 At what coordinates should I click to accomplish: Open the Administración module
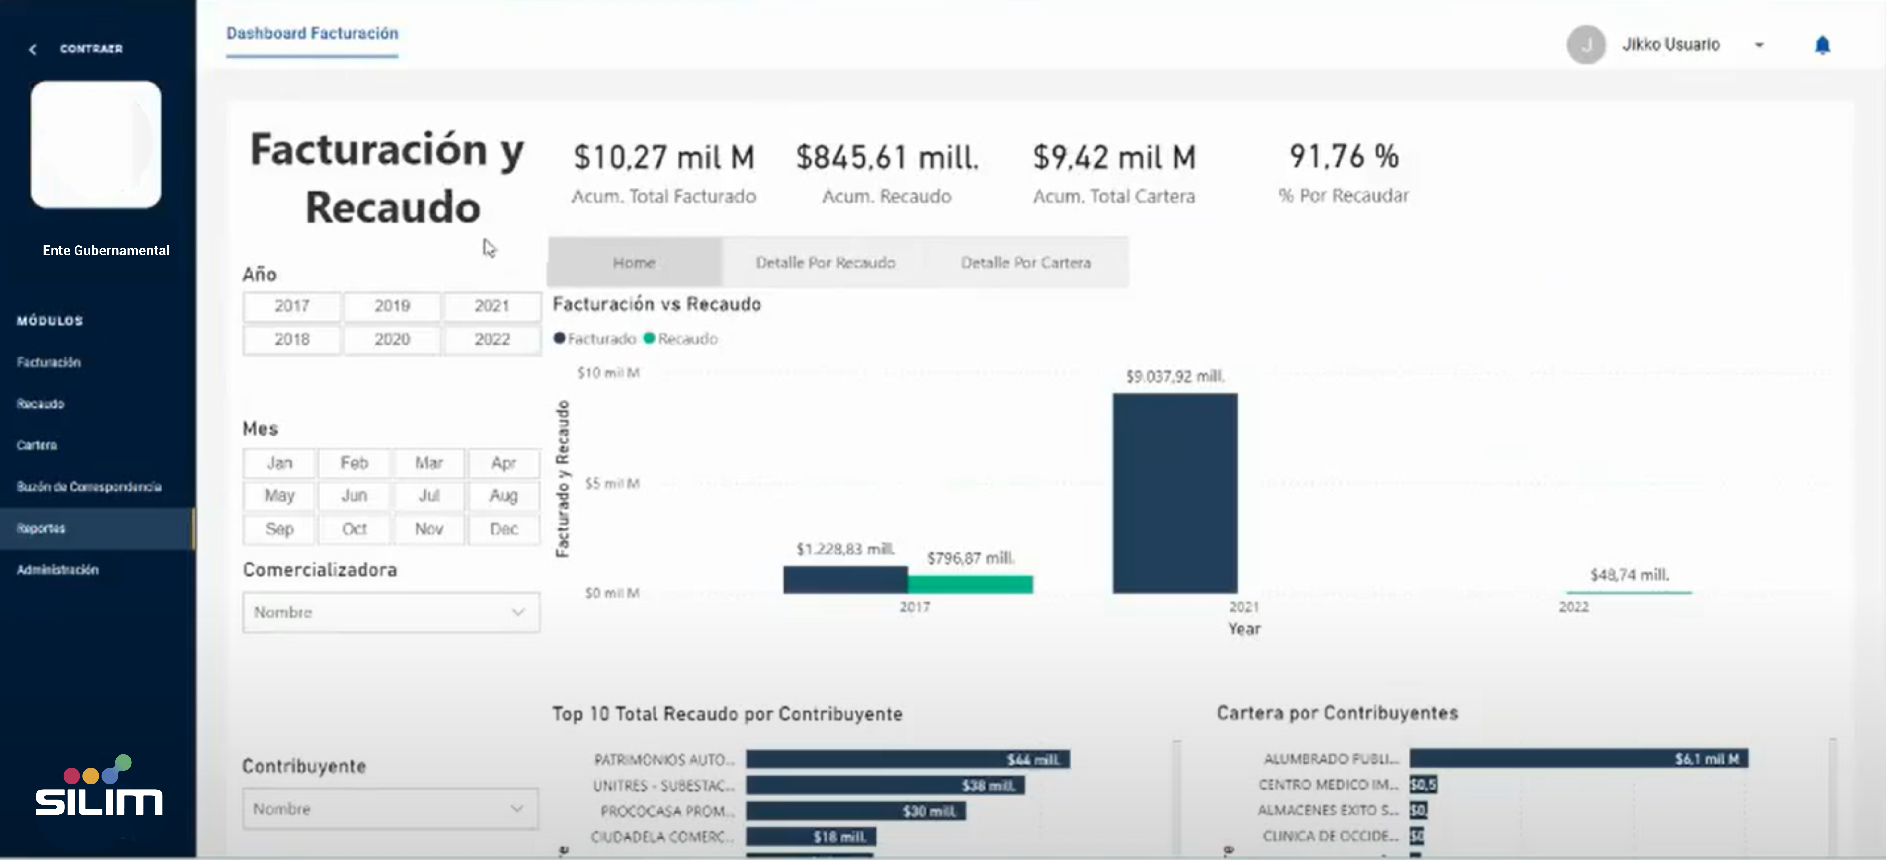58,570
